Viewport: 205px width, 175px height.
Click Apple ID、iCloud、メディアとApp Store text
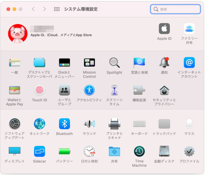point(61,35)
